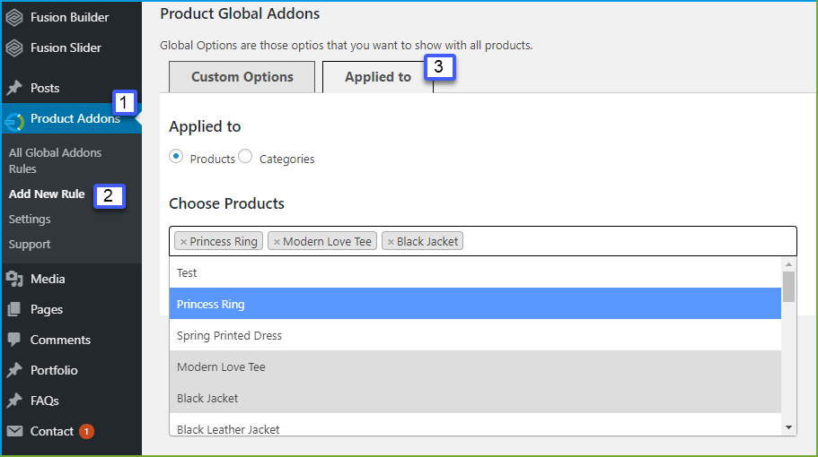Pick the Test option in product list
This screenshot has width=818, height=457.
tap(475, 272)
